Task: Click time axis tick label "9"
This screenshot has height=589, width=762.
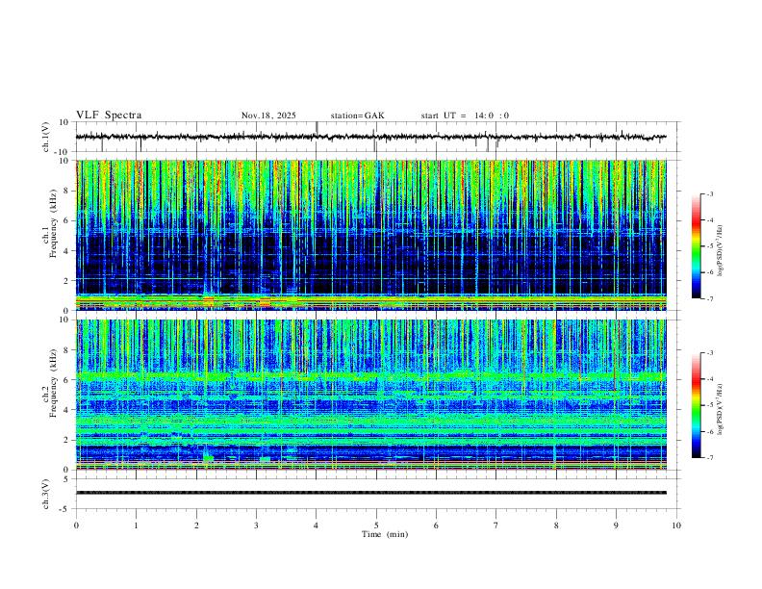Action: pos(616,525)
